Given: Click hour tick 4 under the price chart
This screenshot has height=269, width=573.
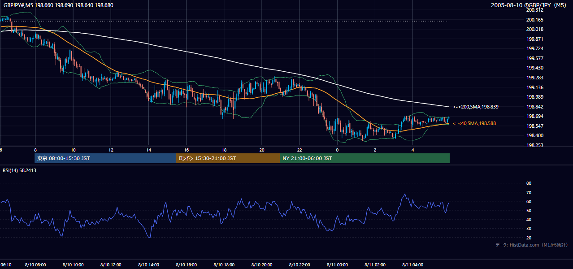Looking at the screenshot, I should (x=413, y=150).
